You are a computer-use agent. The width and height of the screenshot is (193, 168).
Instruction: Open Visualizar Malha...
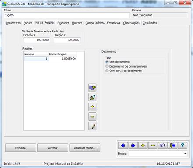click(85, 148)
